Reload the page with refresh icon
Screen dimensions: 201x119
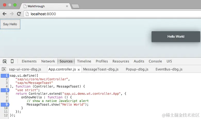19,14
